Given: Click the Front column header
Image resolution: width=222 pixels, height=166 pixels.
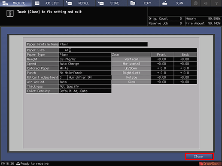Looking at the screenshot, I should tap(162, 55).
